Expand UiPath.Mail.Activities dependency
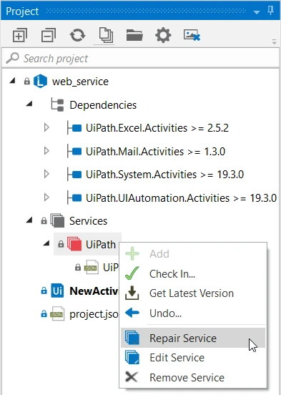 pos(46,151)
